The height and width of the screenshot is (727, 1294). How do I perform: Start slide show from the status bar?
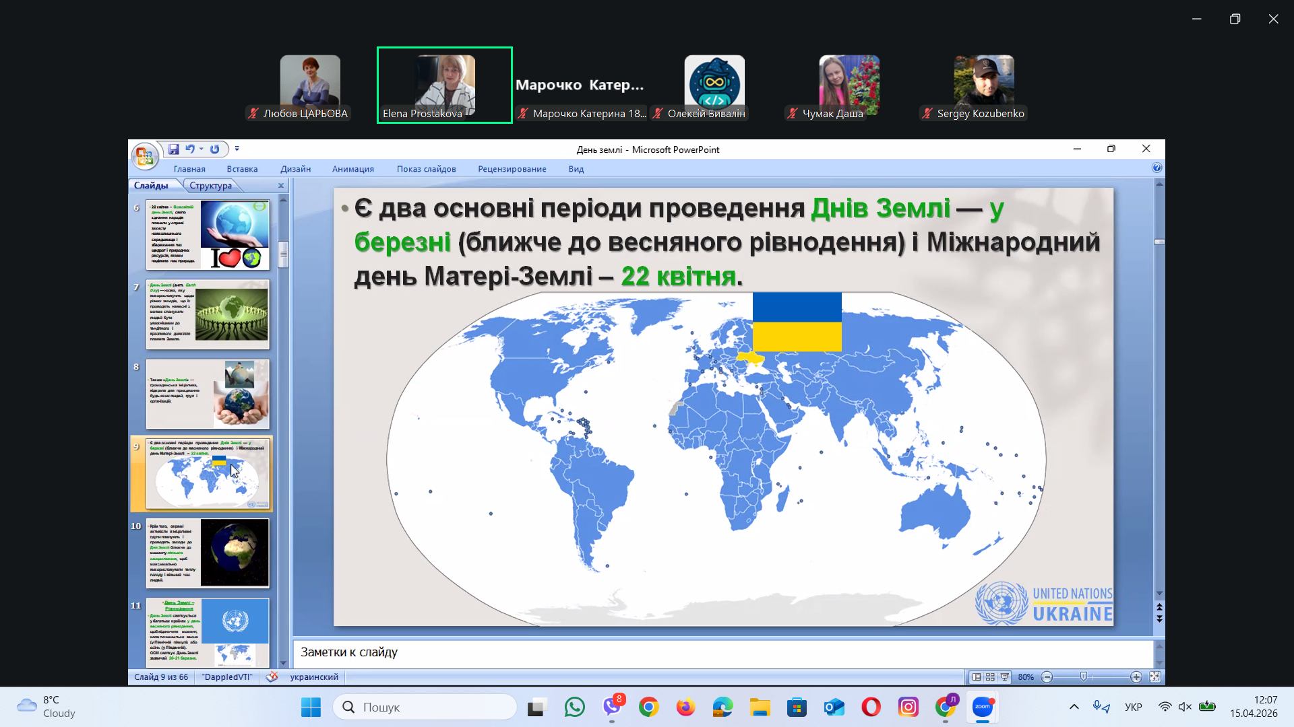tap(1005, 677)
